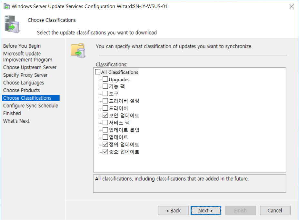The height and width of the screenshot is (220, 299).
Task: Click the server icon beside Choose Classifications
Action: click(12, 25)
